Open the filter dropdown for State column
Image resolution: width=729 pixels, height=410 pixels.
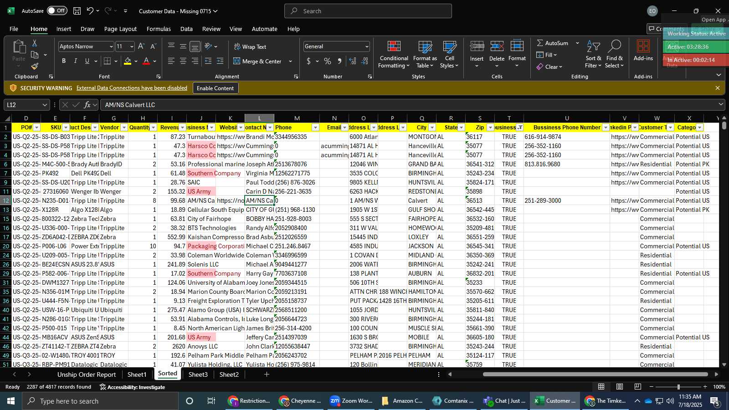point(461,128)
